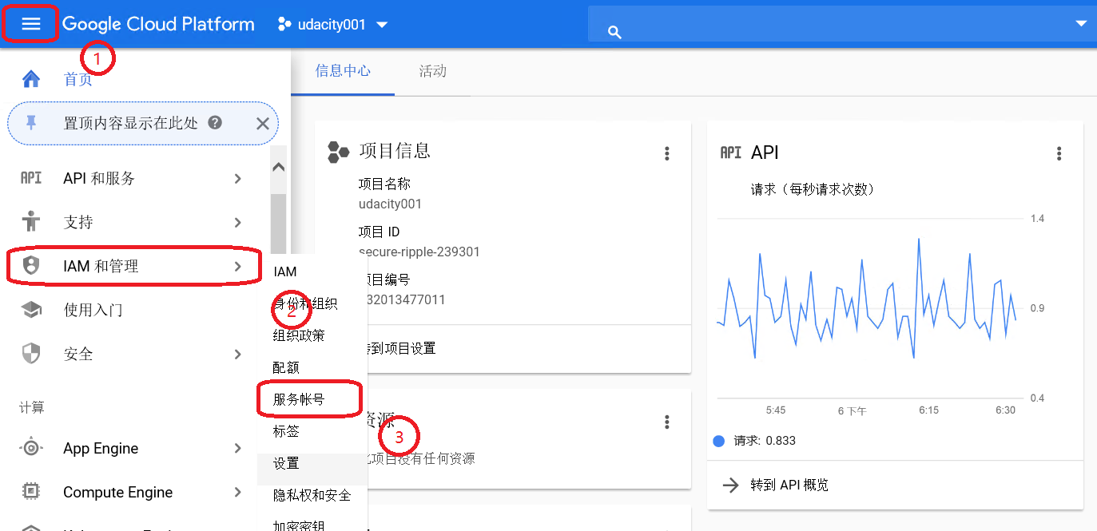This screenshot has height=531, width=1097.
Task: Select 配额 in the IAM submenu
Action: point(286,367)
